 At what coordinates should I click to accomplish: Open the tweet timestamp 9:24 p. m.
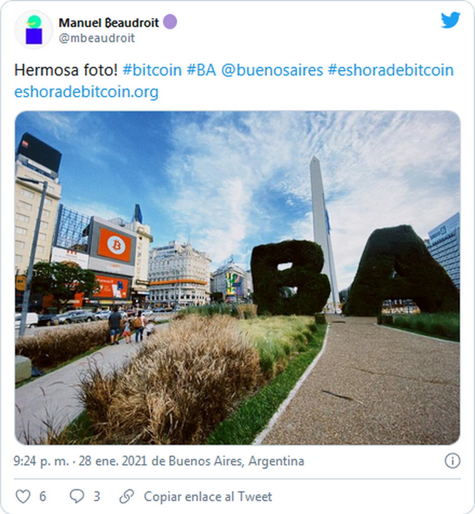[x=42, y=461]
